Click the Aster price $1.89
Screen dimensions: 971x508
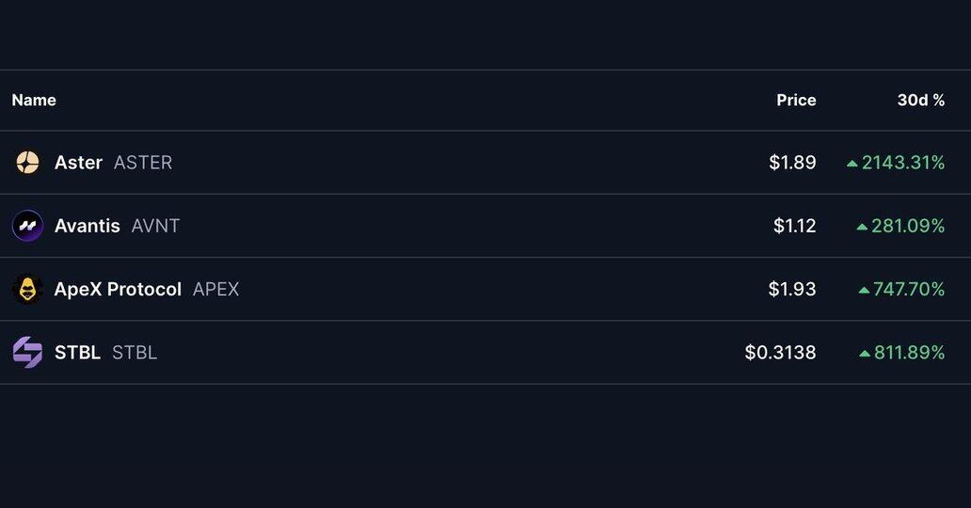792,163
